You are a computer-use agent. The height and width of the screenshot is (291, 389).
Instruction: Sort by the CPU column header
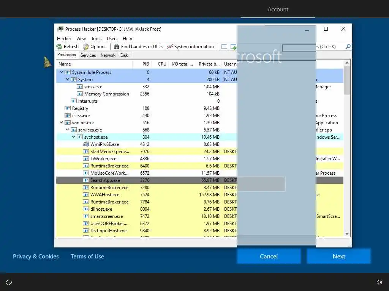160,64
